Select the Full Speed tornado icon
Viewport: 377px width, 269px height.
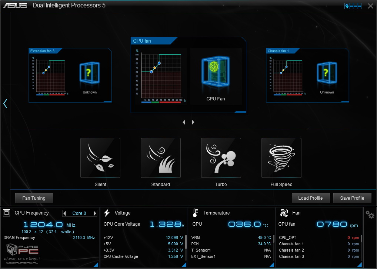click(x=281, y=158)
